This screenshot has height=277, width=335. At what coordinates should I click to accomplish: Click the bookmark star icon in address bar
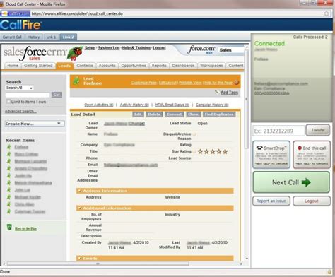(x=327, y=13)
